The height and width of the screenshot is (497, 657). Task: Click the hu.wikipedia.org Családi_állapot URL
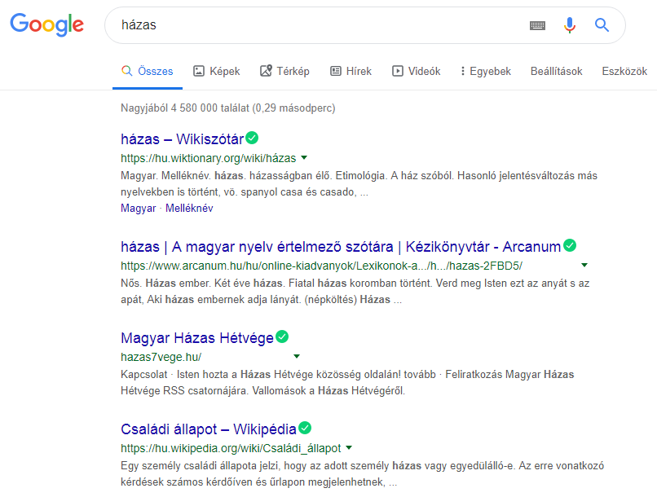point(231,448)
